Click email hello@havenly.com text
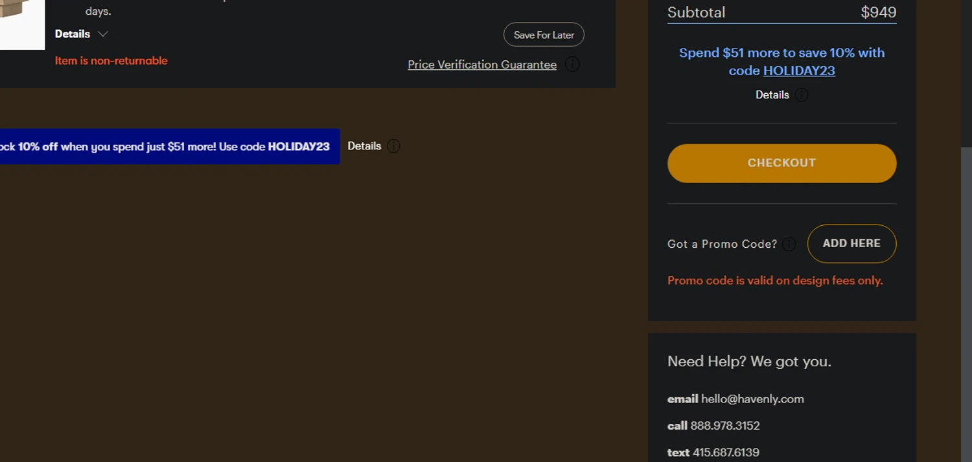The height and width of the screenshot is (462, 972). click(735, 399)
